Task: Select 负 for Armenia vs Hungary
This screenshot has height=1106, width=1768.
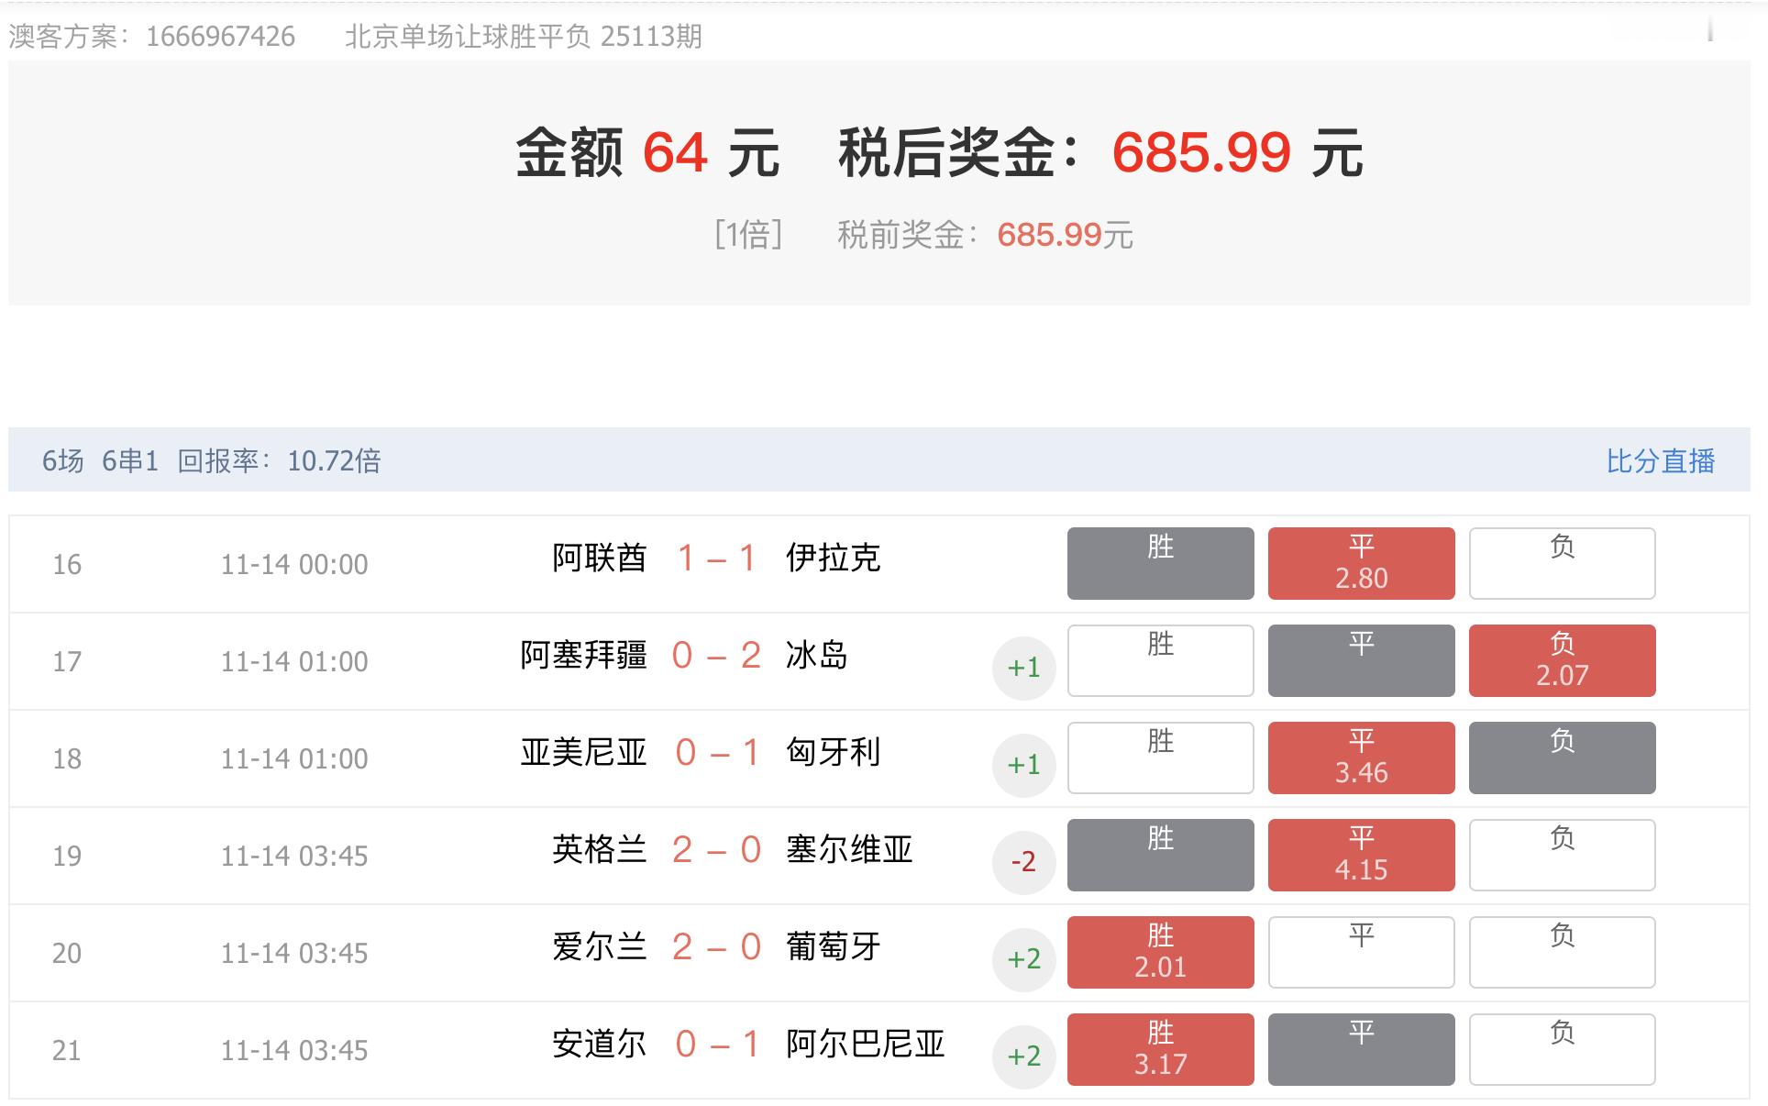Action: [1562, 758]
